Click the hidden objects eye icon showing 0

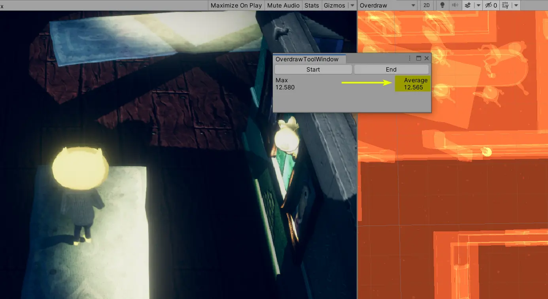point(491,5)
